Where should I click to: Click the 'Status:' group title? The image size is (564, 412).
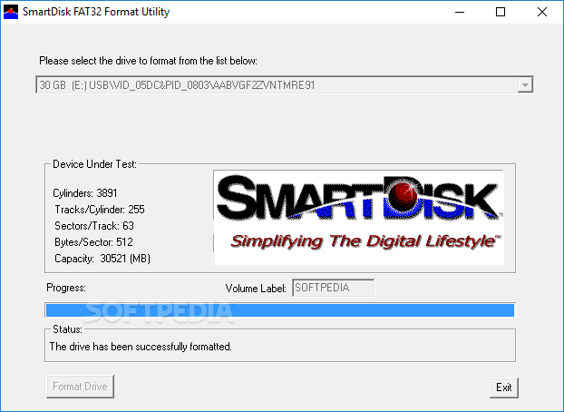[67, 329]
